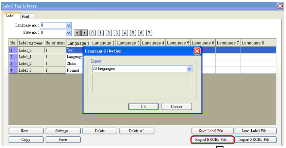Click the New... button

pyautogui.click(x=26, y=131)
